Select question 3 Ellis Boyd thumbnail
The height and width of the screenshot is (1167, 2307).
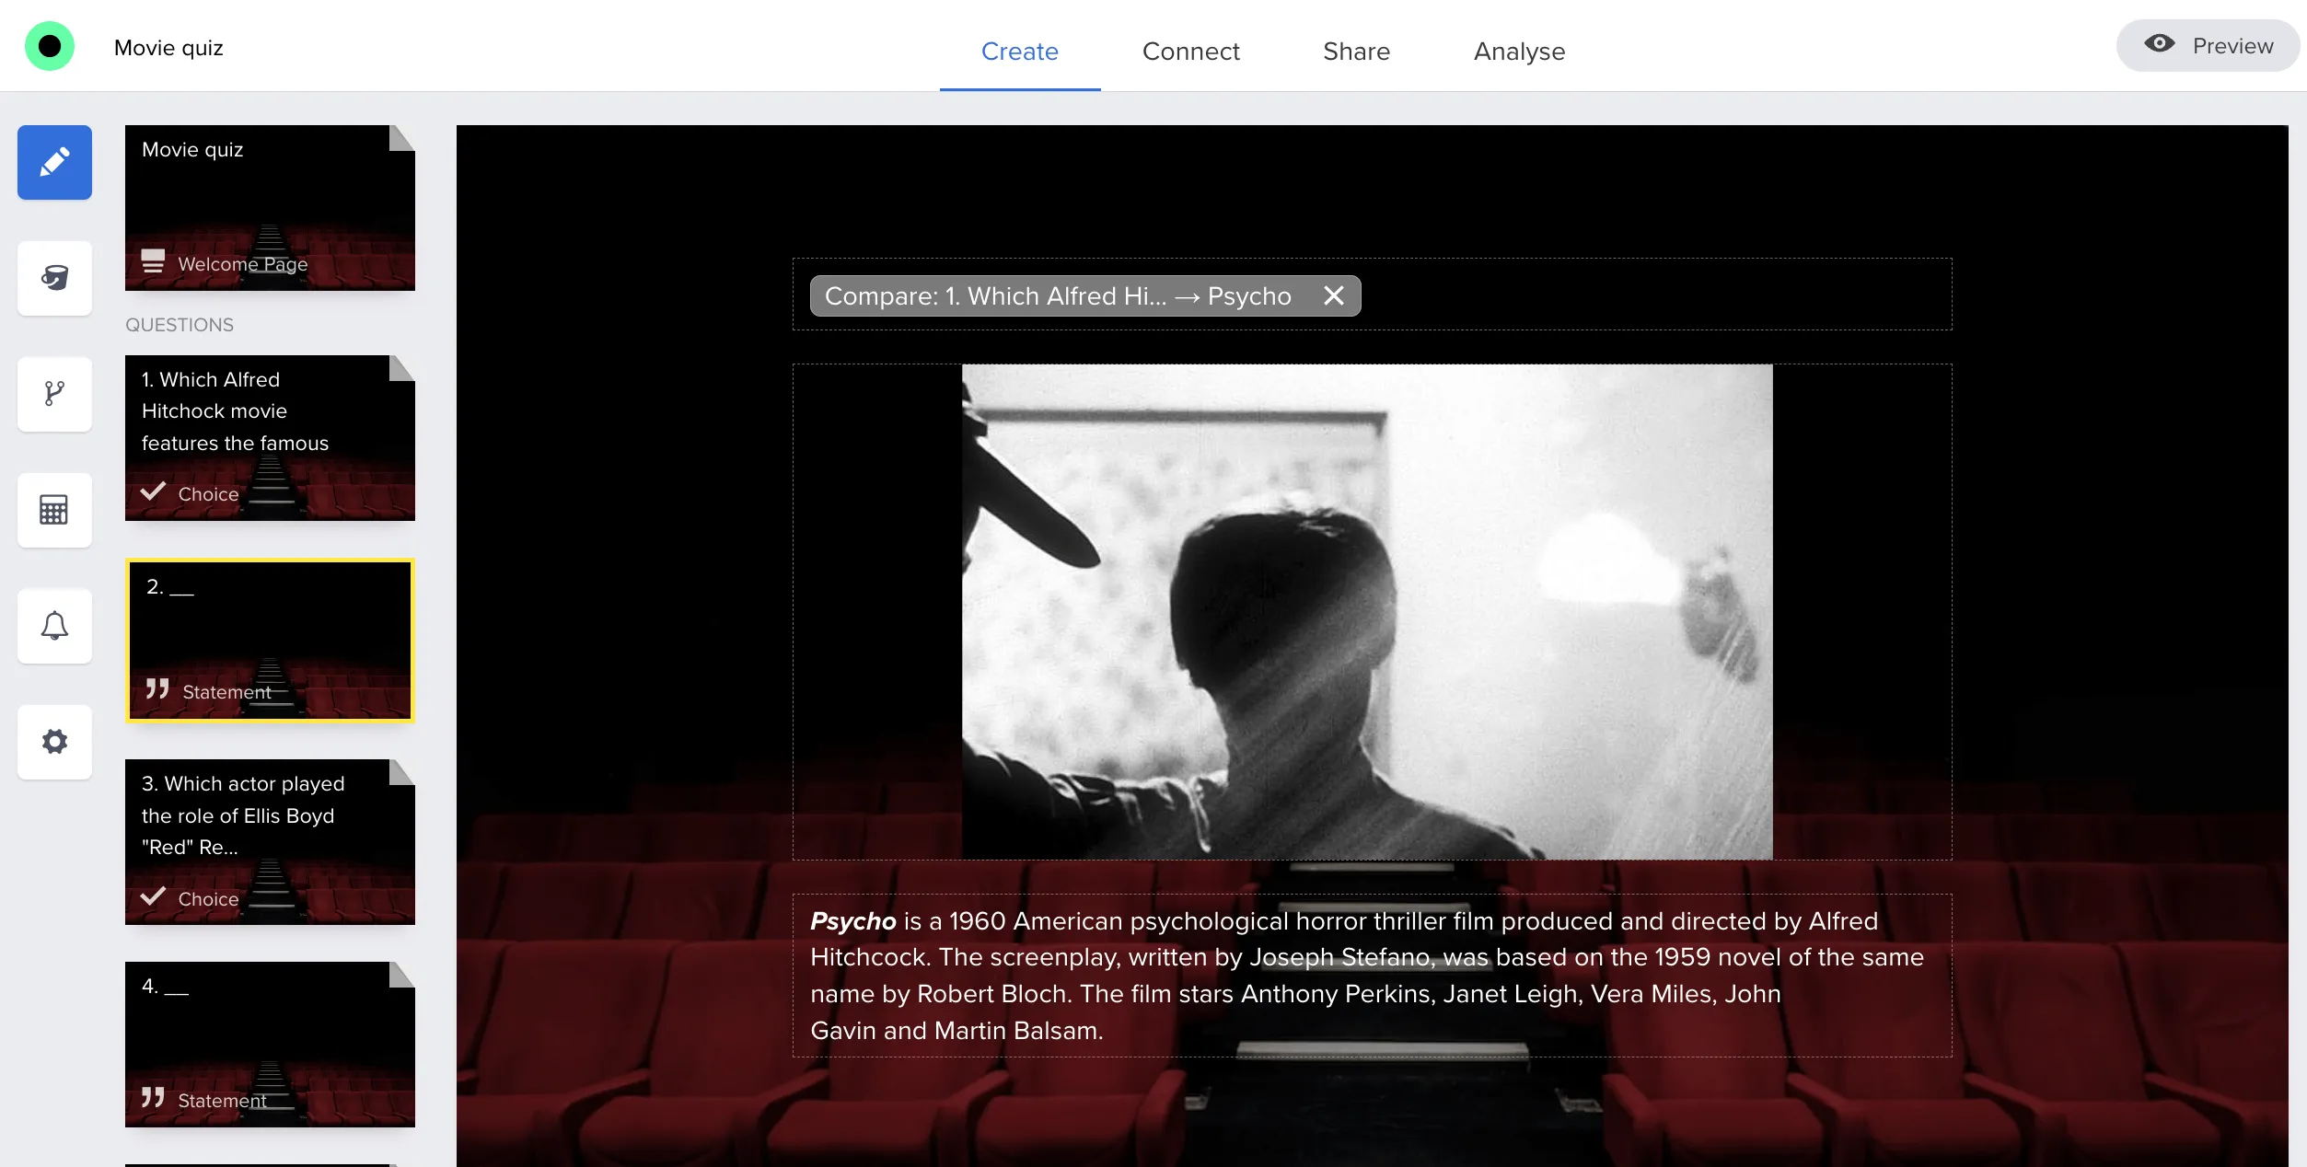270,841
